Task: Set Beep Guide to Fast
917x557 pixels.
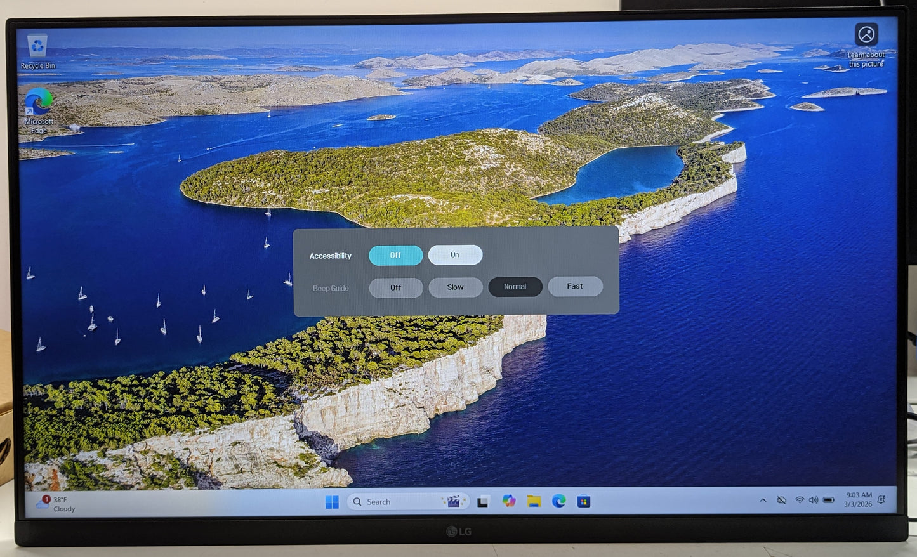Action: 575,286
